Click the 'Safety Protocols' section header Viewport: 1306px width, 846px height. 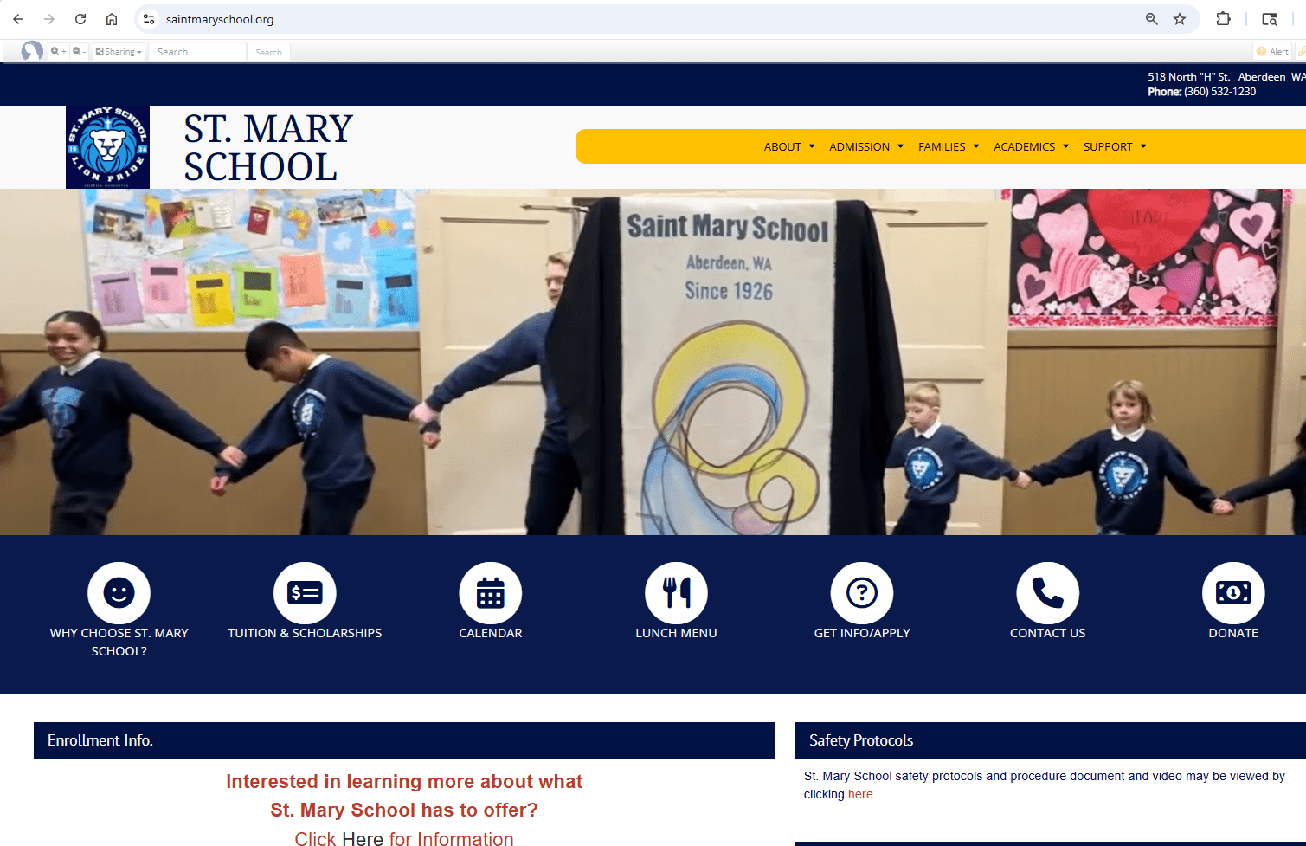[x=1051, y=740]
